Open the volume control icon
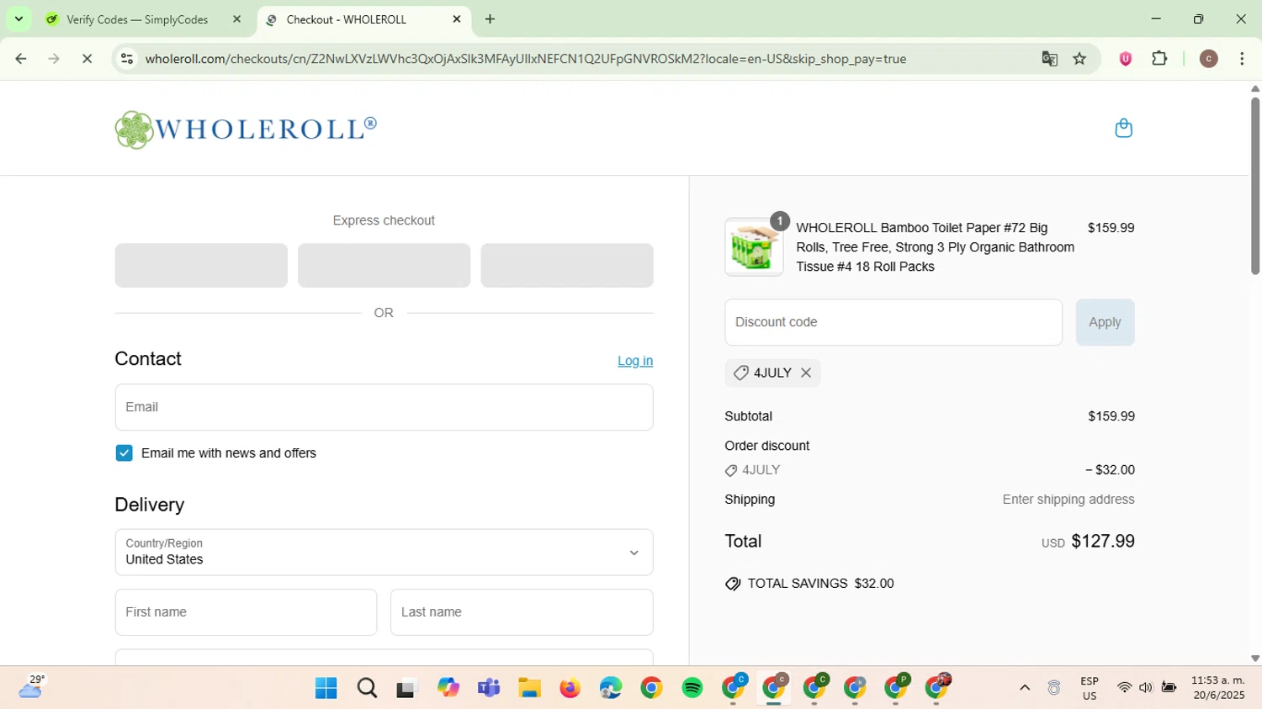Screen dimensions: 1262x709 (x=1146, y=688)
